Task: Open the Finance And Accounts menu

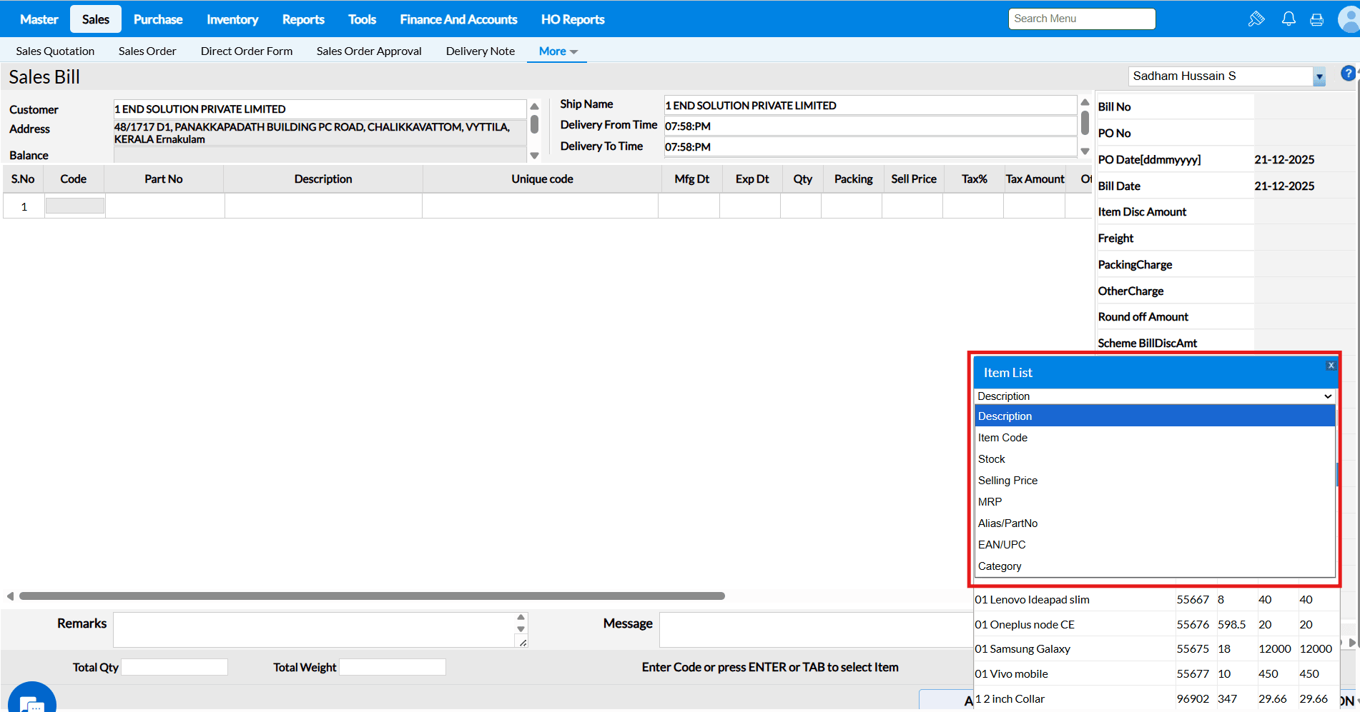Action: pos(458,19)
